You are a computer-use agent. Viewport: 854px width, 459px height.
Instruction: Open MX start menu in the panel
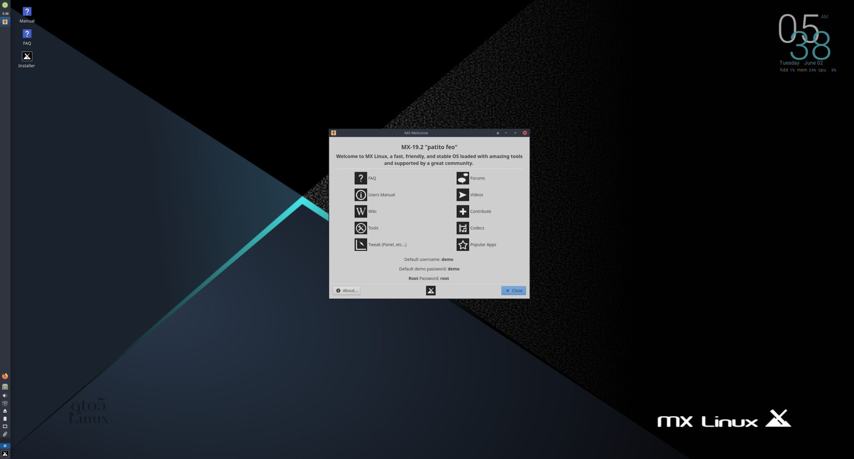coord(5,454)
